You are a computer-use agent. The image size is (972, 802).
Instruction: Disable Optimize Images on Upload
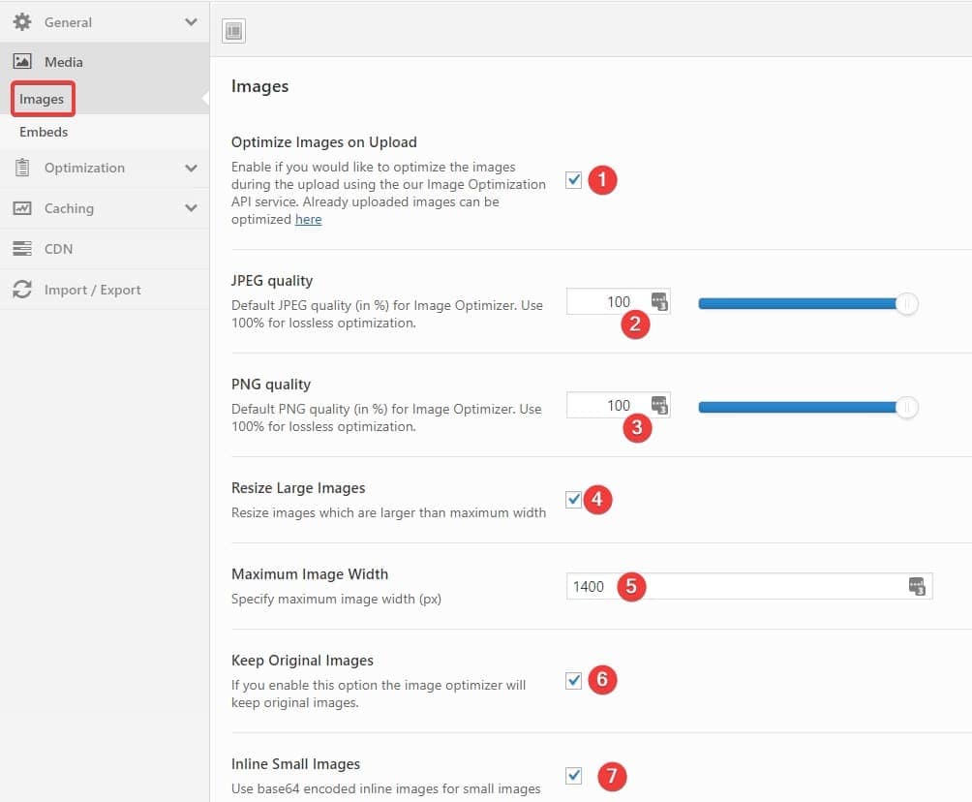click(574, 178)
